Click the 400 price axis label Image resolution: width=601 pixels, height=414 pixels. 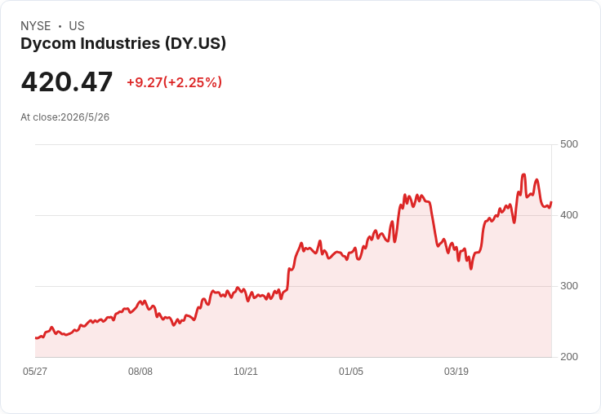point(569,215)
